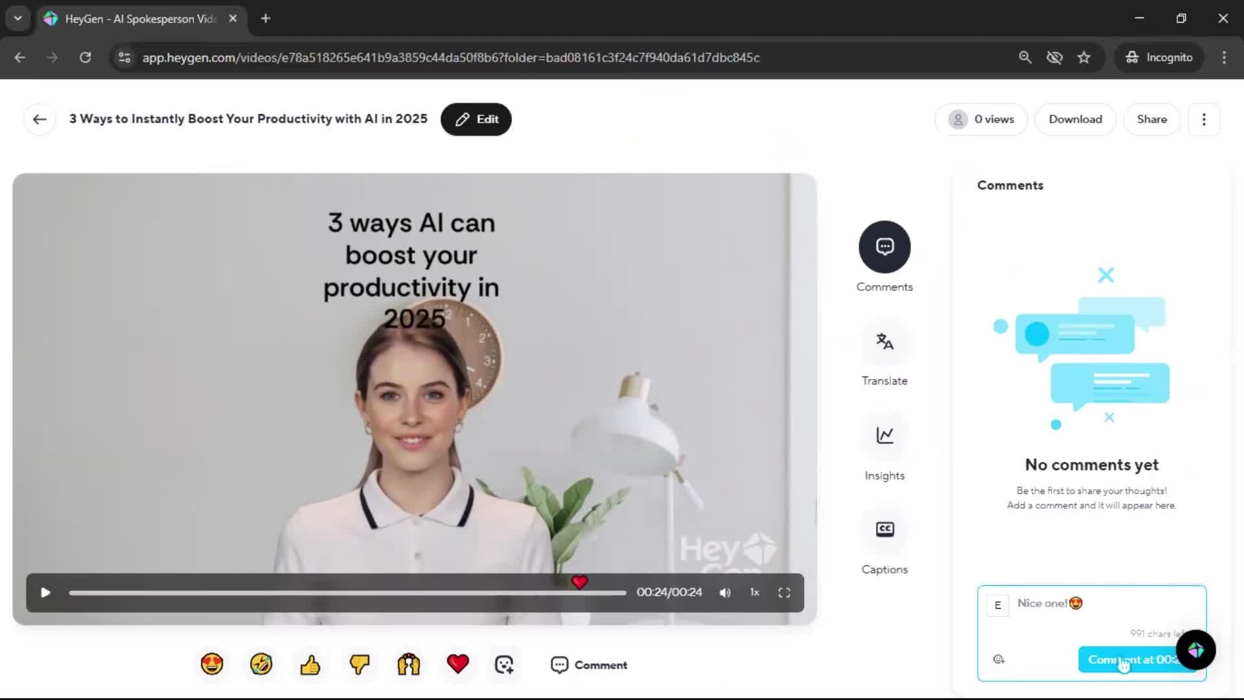Screen dimensions: 1244x700
Task: Mute the video volume
Action: pos(725,592)
